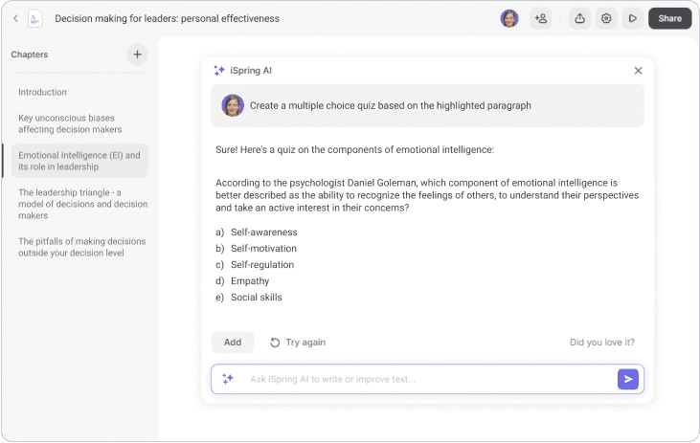Image resolution: width=700 pixels, height=443 pixels.
Task: Click the user avatar in header
Action: coord(509,18)
